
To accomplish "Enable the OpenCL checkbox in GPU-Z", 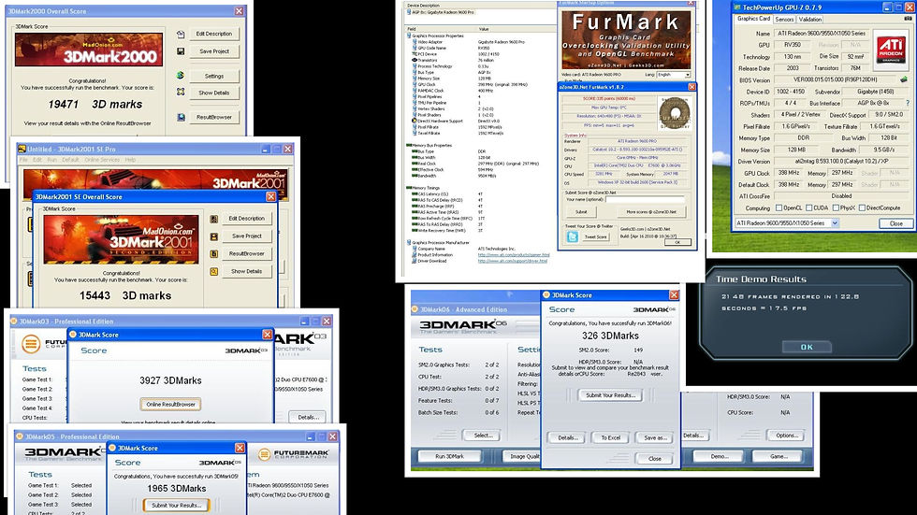I will (779, 207).
